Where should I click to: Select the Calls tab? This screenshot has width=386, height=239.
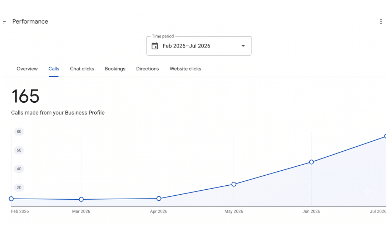pos(54,69)
